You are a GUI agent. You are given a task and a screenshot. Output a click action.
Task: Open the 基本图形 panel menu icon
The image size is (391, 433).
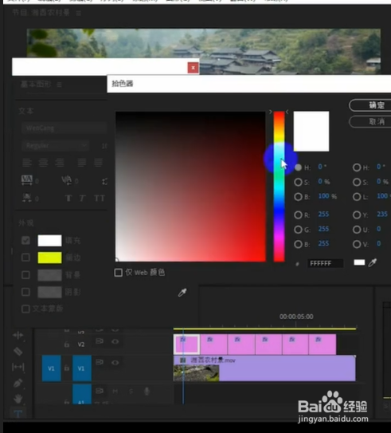tap(59, 85)
